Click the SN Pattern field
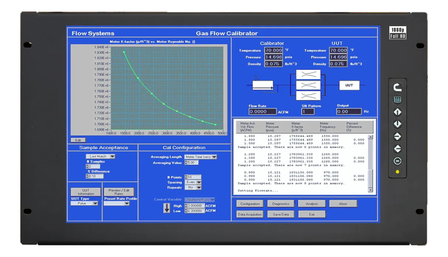This screenshot has height=257, width=448. [308, 111]
